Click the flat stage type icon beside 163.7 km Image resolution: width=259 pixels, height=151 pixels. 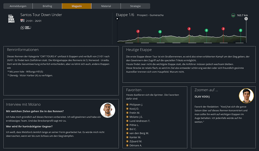(x=233, y=15)
